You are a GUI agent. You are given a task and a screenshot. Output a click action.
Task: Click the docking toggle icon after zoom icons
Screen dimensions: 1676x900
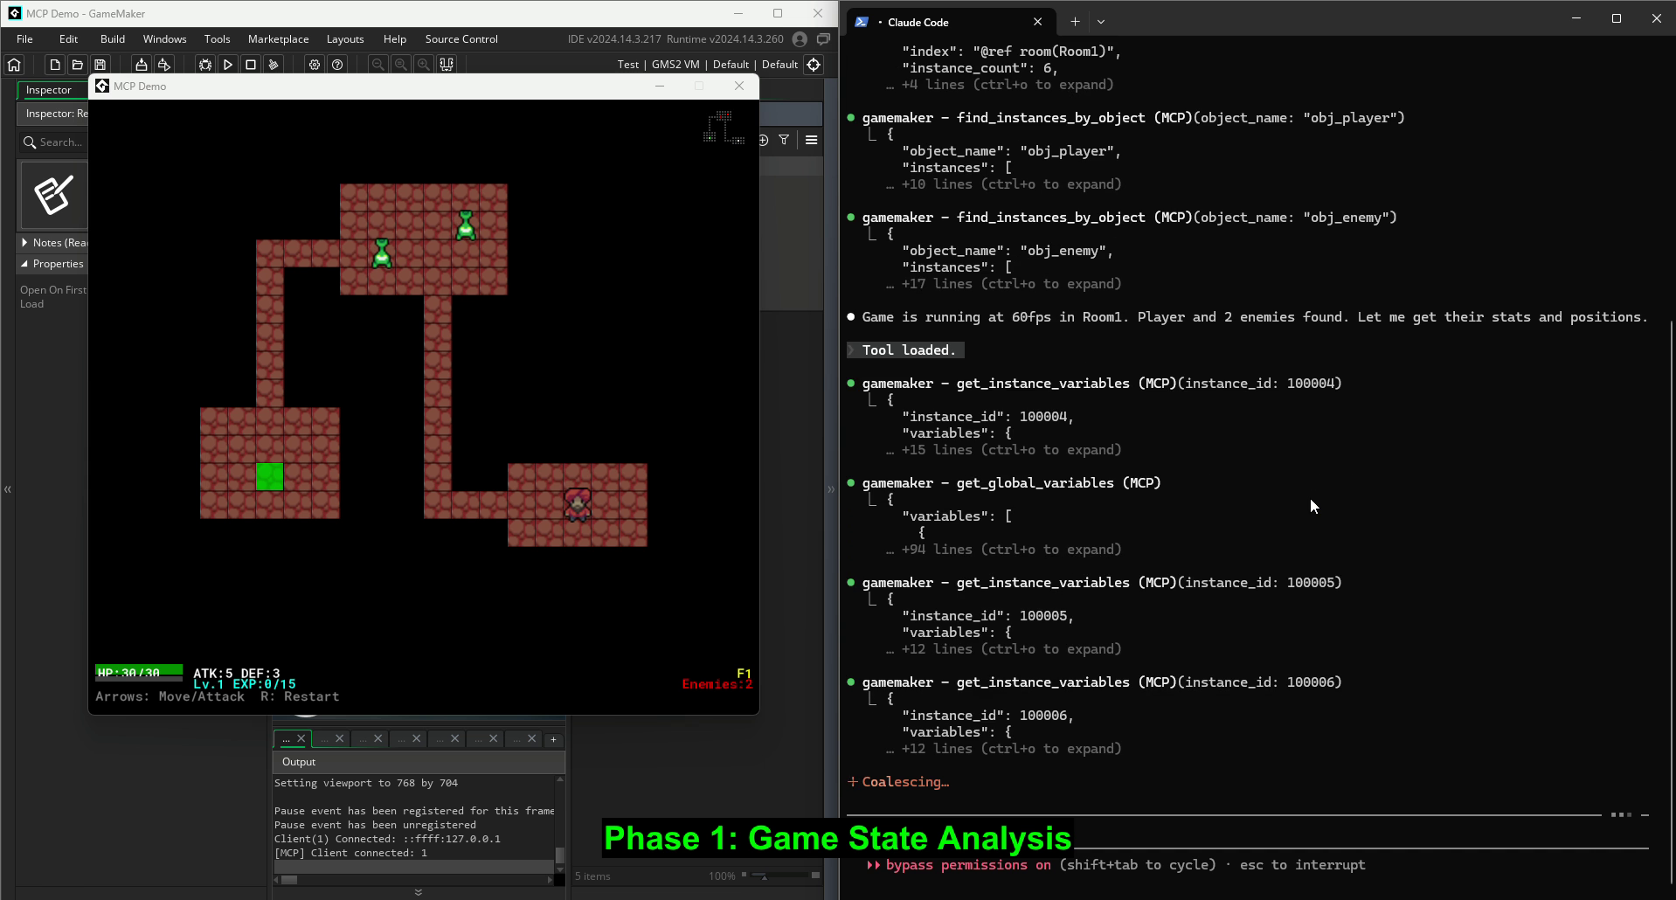pos(447,65)
